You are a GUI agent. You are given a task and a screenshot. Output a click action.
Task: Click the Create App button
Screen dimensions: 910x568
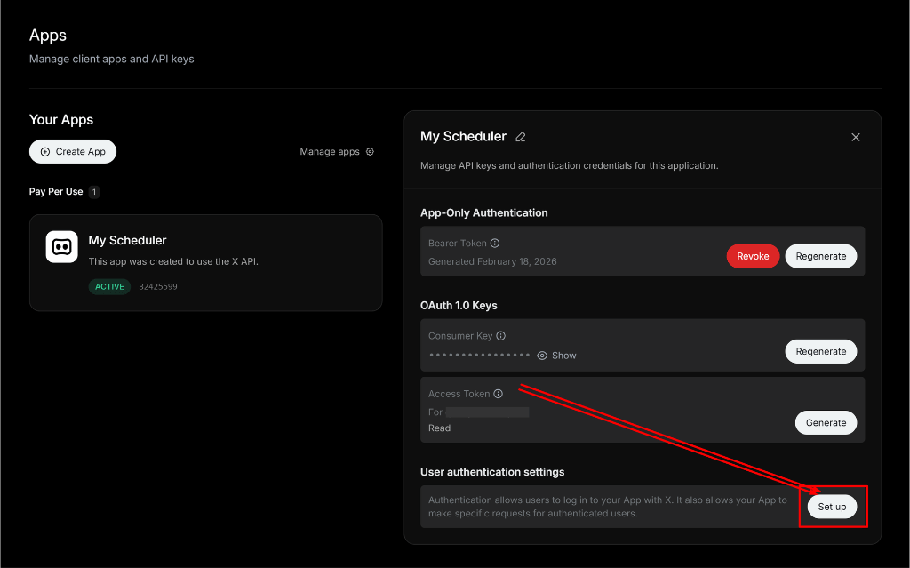click(72, 151)
